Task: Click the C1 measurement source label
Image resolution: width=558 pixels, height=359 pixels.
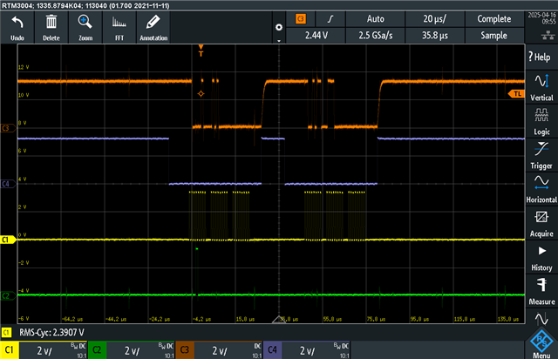Action: [x=6, y=333]
